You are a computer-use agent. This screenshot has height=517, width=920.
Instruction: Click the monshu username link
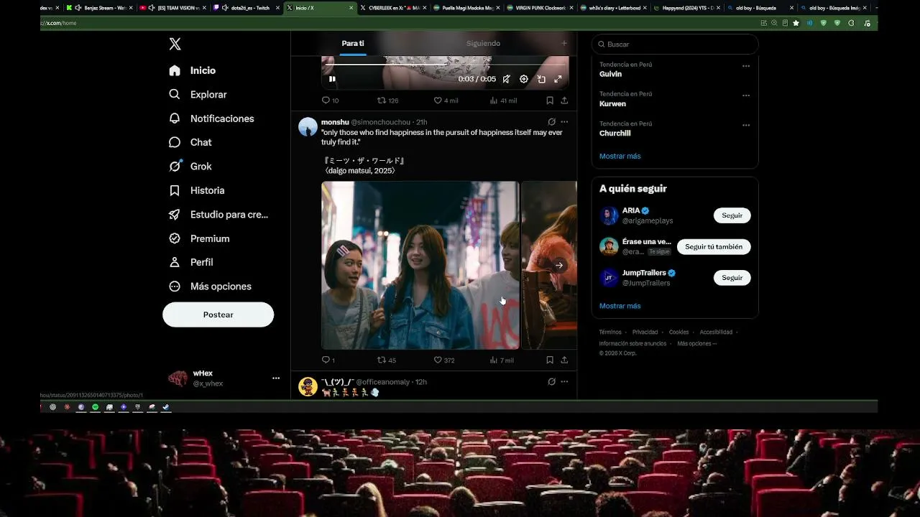point(335,122)
